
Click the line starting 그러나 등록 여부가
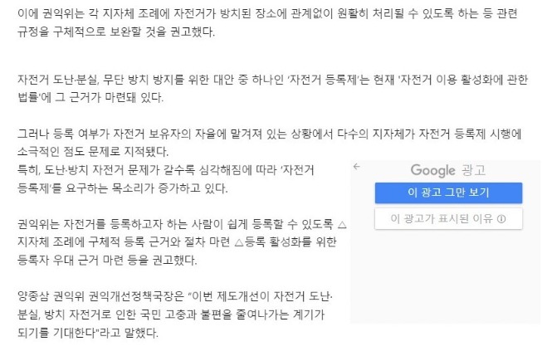click(269, 134)
